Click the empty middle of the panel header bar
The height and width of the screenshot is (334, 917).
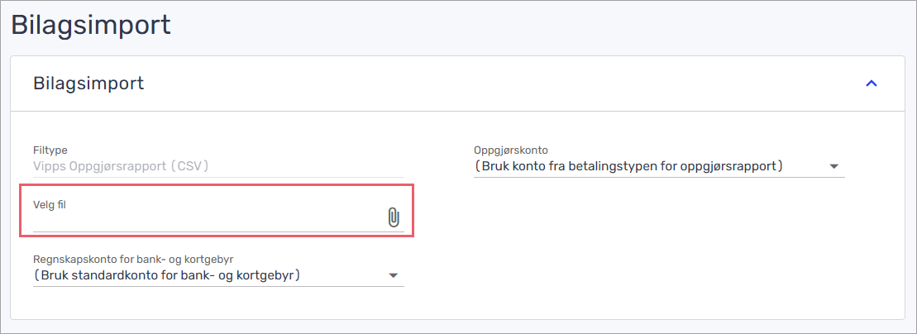tap(503, 83)
